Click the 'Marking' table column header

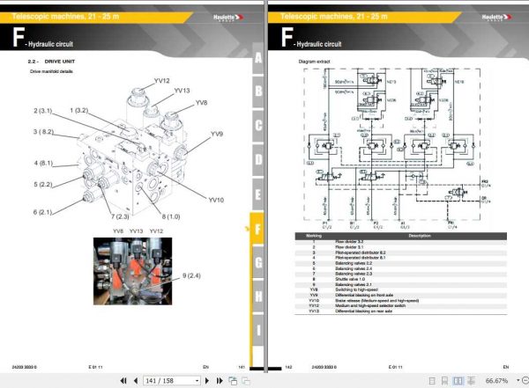click(313, 236)
